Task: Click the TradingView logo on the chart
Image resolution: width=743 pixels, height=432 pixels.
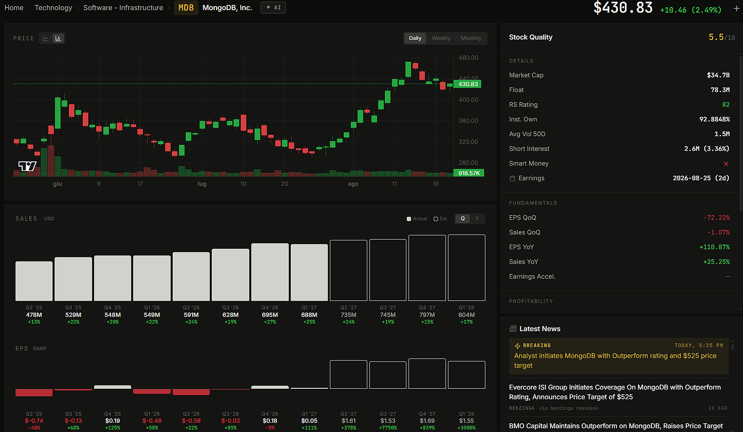Action: (27, 166)
